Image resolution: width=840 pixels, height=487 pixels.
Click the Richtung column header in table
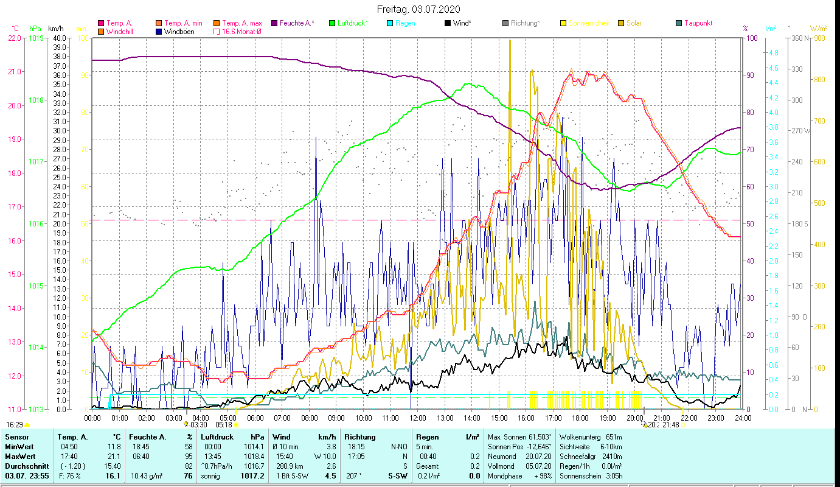(360, 437)
